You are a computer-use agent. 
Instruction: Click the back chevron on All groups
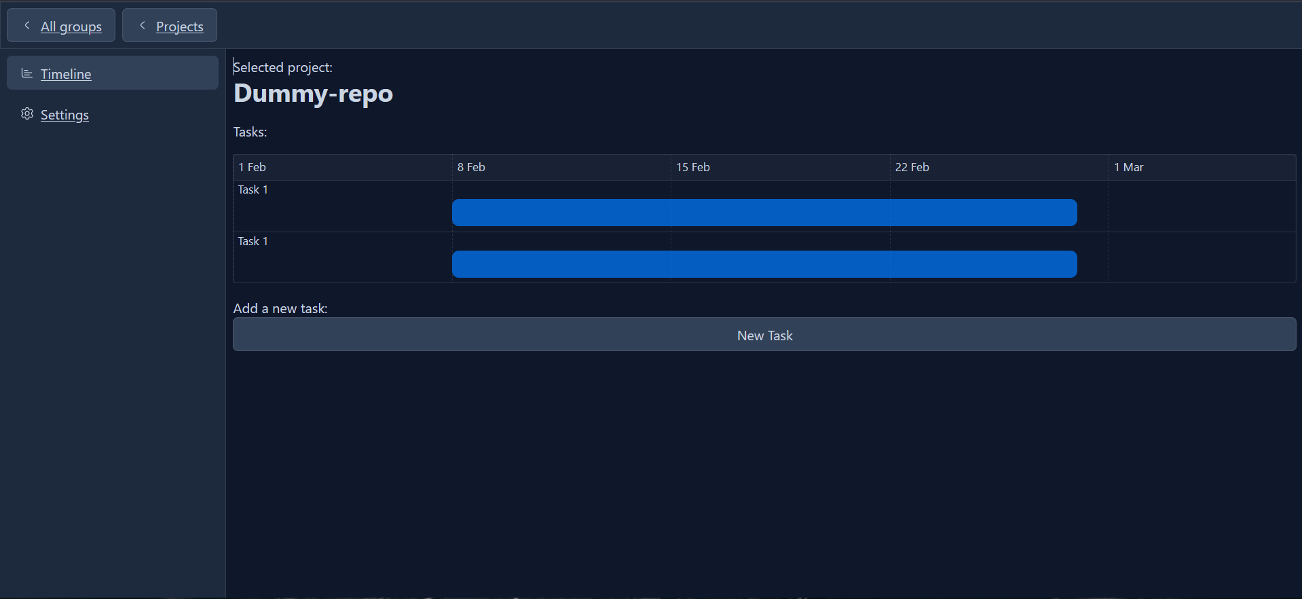(x=26, y=25)
